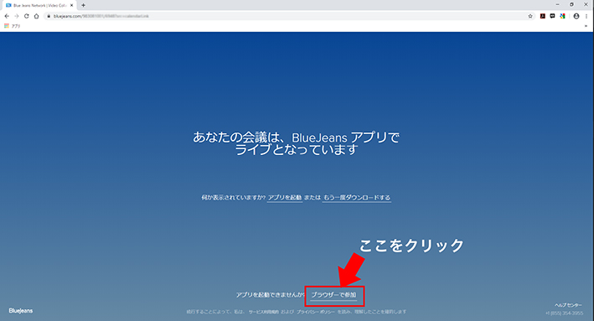Click the Adobe Acrobat extension icon
This screenshot has height=321, width=594.
pyautogui.click(x=543, y=16)
